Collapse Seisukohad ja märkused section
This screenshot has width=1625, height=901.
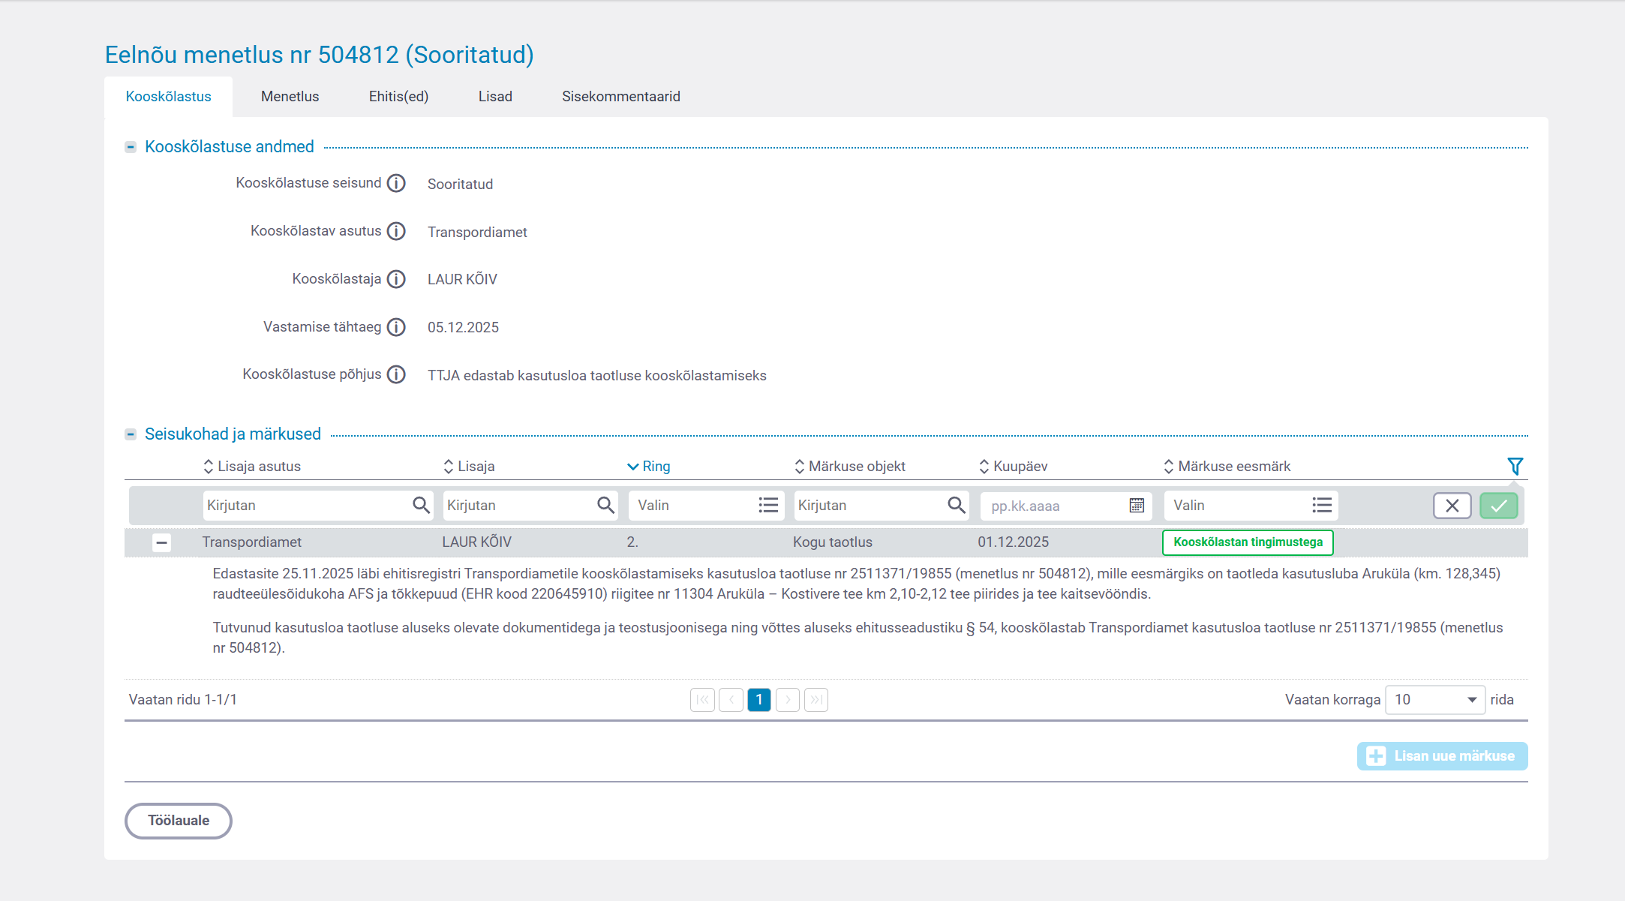131,434
